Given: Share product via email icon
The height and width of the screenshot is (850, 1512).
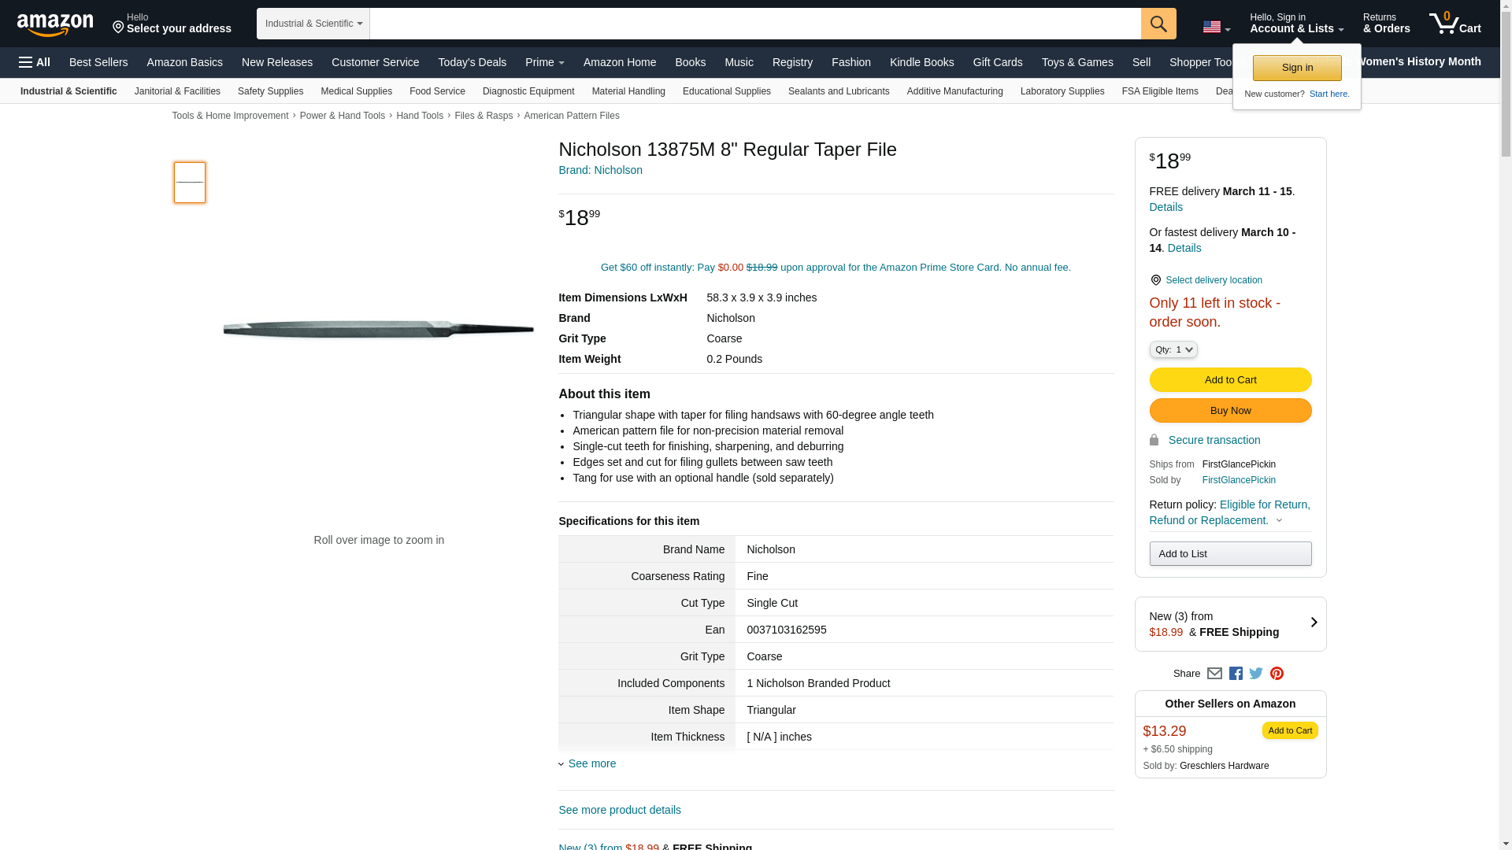Looking at the screenshot, I should (1214, 674).
